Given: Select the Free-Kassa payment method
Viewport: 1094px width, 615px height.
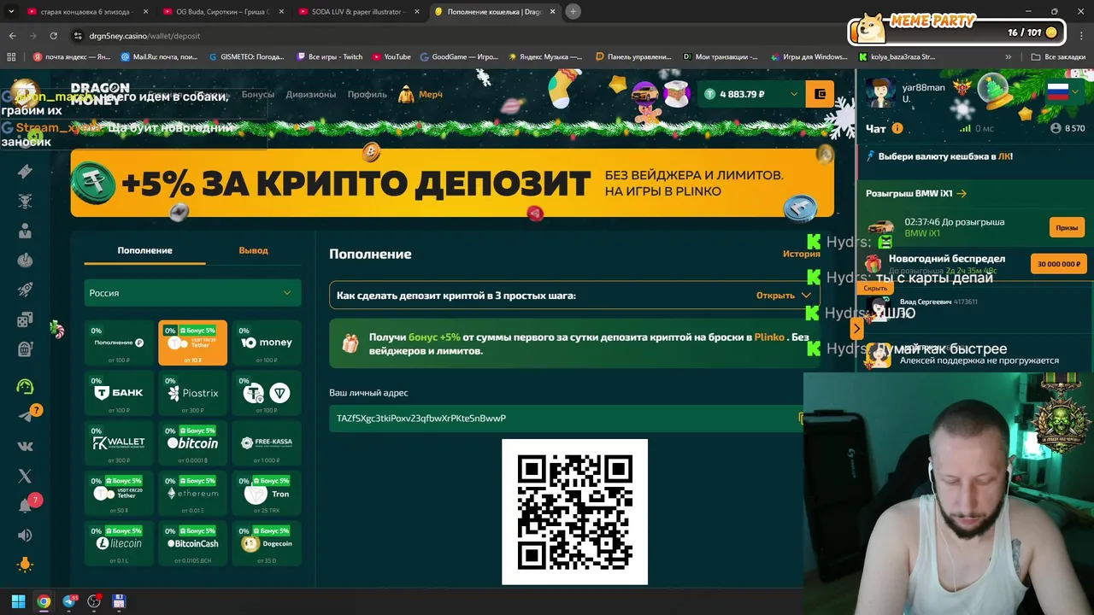Looking at the screenshot, I should click(267, 443).
